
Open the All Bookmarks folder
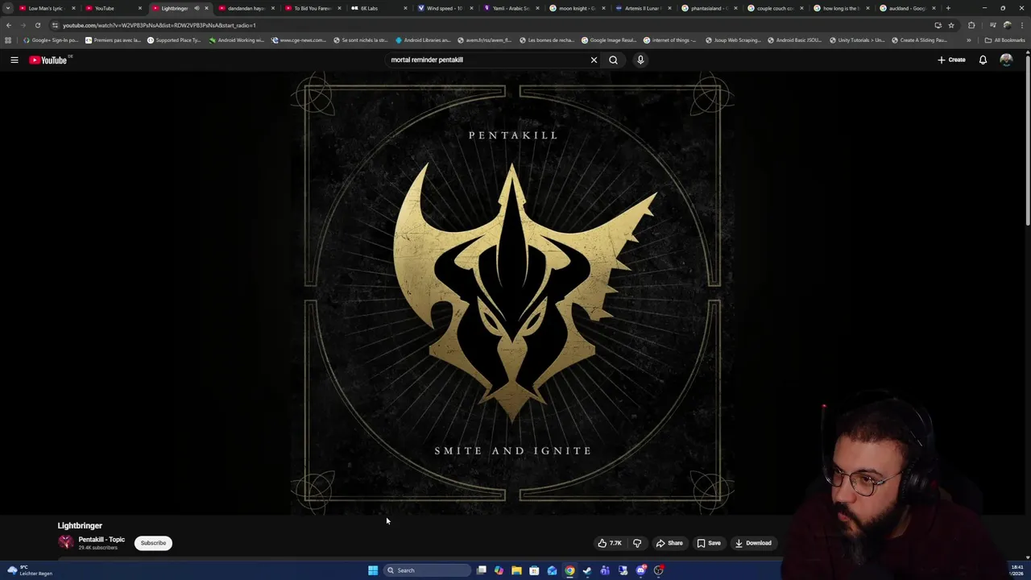[x=1004, y=39]
